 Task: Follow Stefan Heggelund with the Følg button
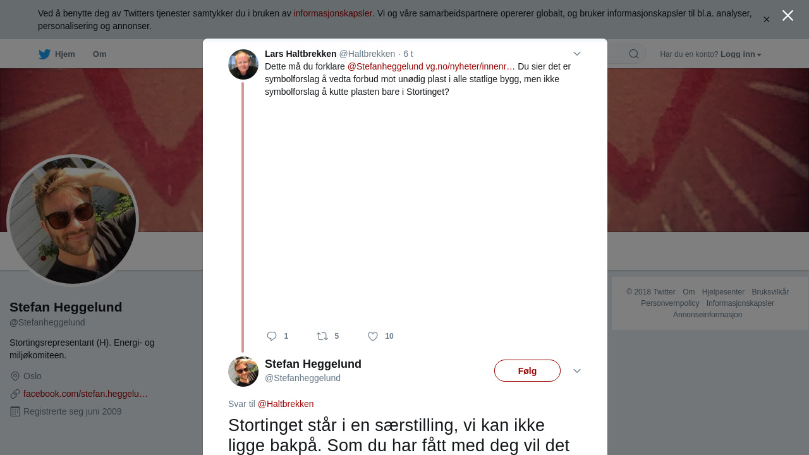tap(527, 371)
